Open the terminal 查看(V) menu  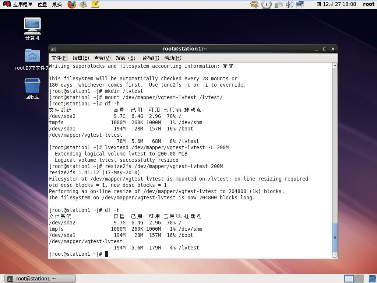[102, 58]
